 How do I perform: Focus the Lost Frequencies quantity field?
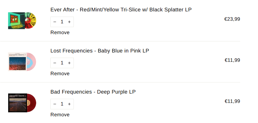click(x=62, y=63)
